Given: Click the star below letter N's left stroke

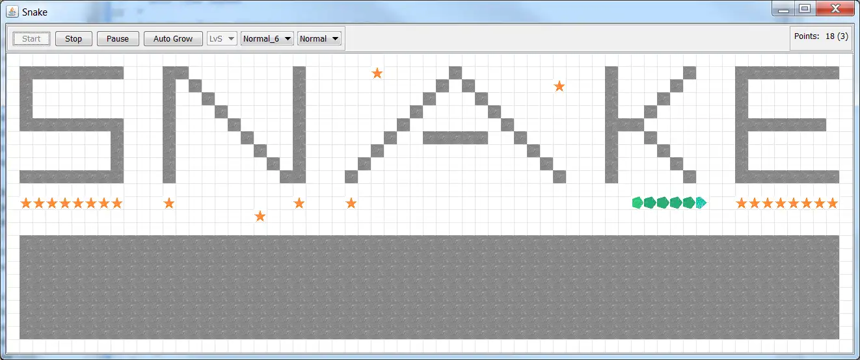Looking at the screenshot, I should pyautogui.click(x=169, y=203).
